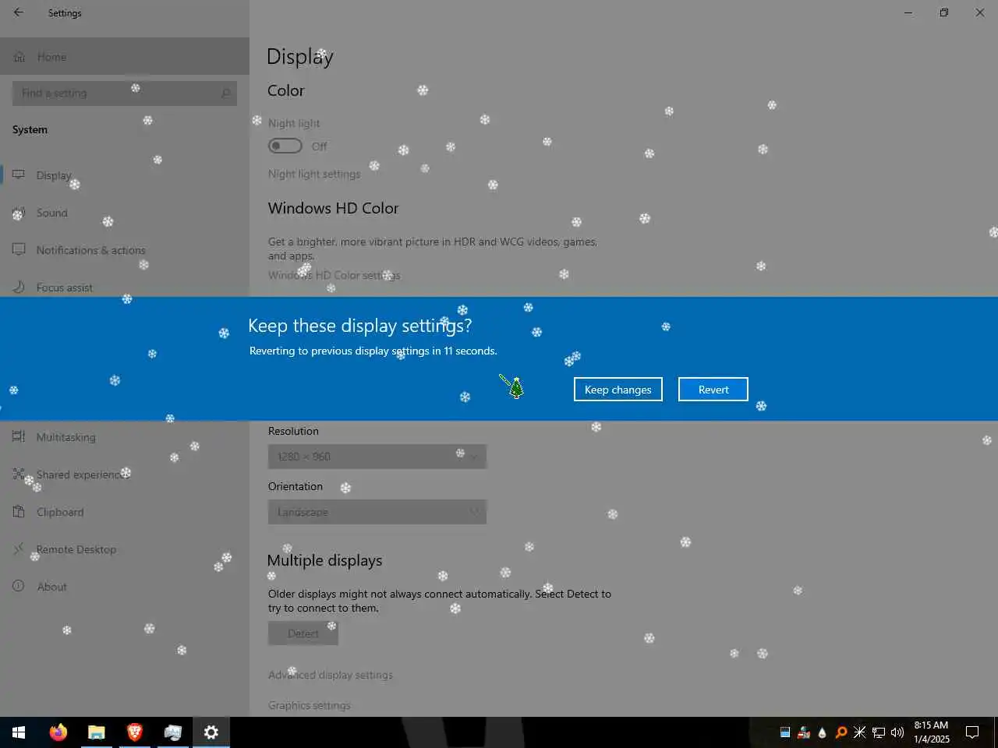998x748 pixels.
Task: Launch Firefox from the taskbar
Action: [58, 732]
